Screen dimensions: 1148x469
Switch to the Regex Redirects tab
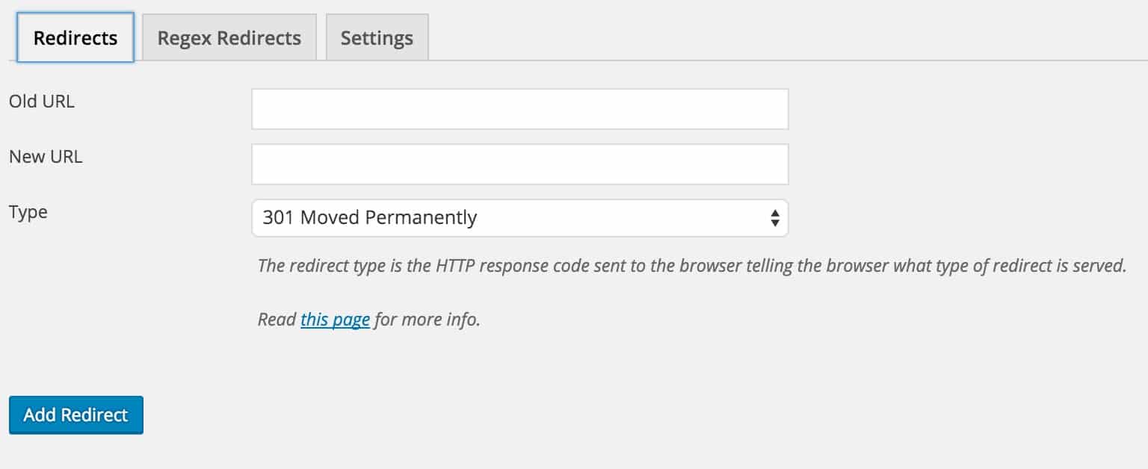pyautogui.click(x=229, y=37)
